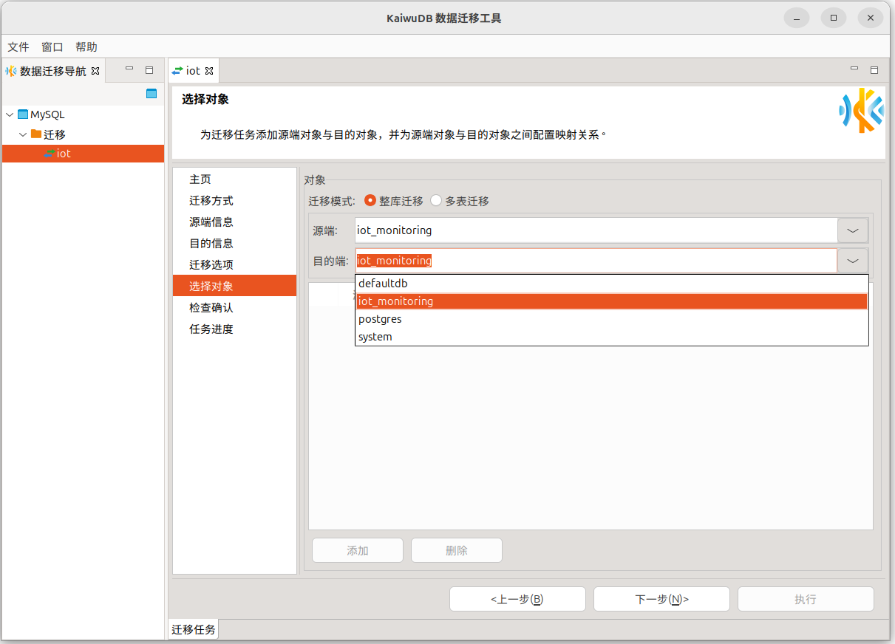This screenshot has height=644, width=895.
Task: Click the MySQL connection node
Action: coord(47,114)
